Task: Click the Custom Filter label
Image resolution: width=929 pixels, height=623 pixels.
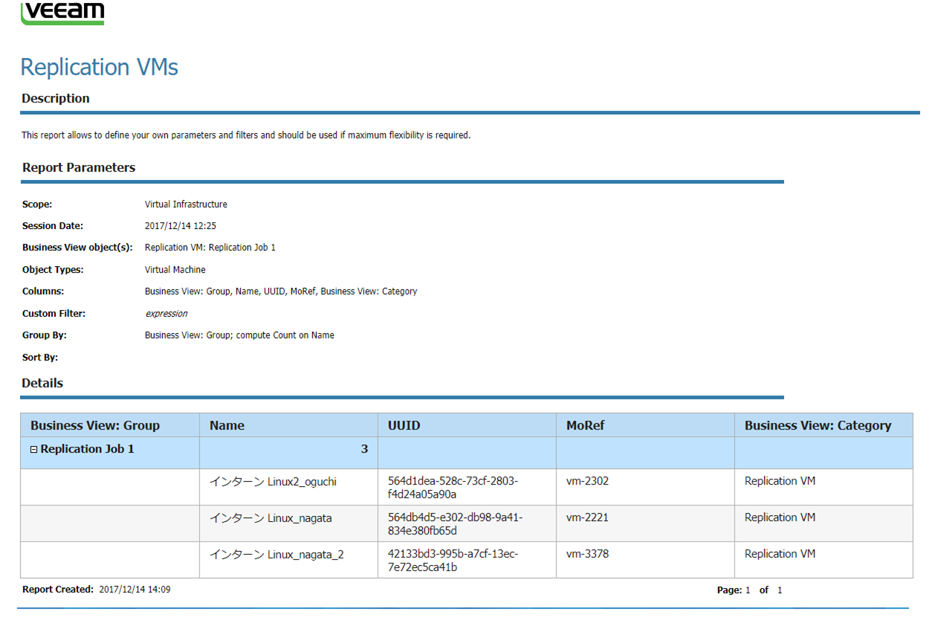Action: 54,314
